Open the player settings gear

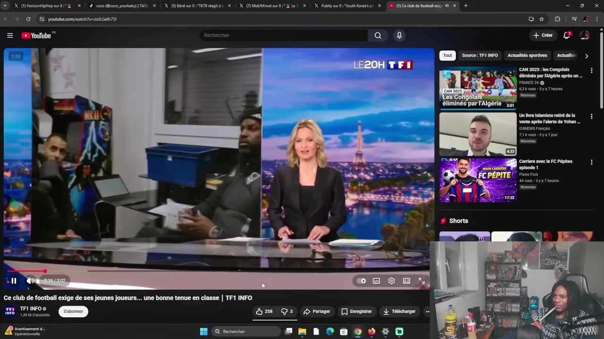coord(391,281)
